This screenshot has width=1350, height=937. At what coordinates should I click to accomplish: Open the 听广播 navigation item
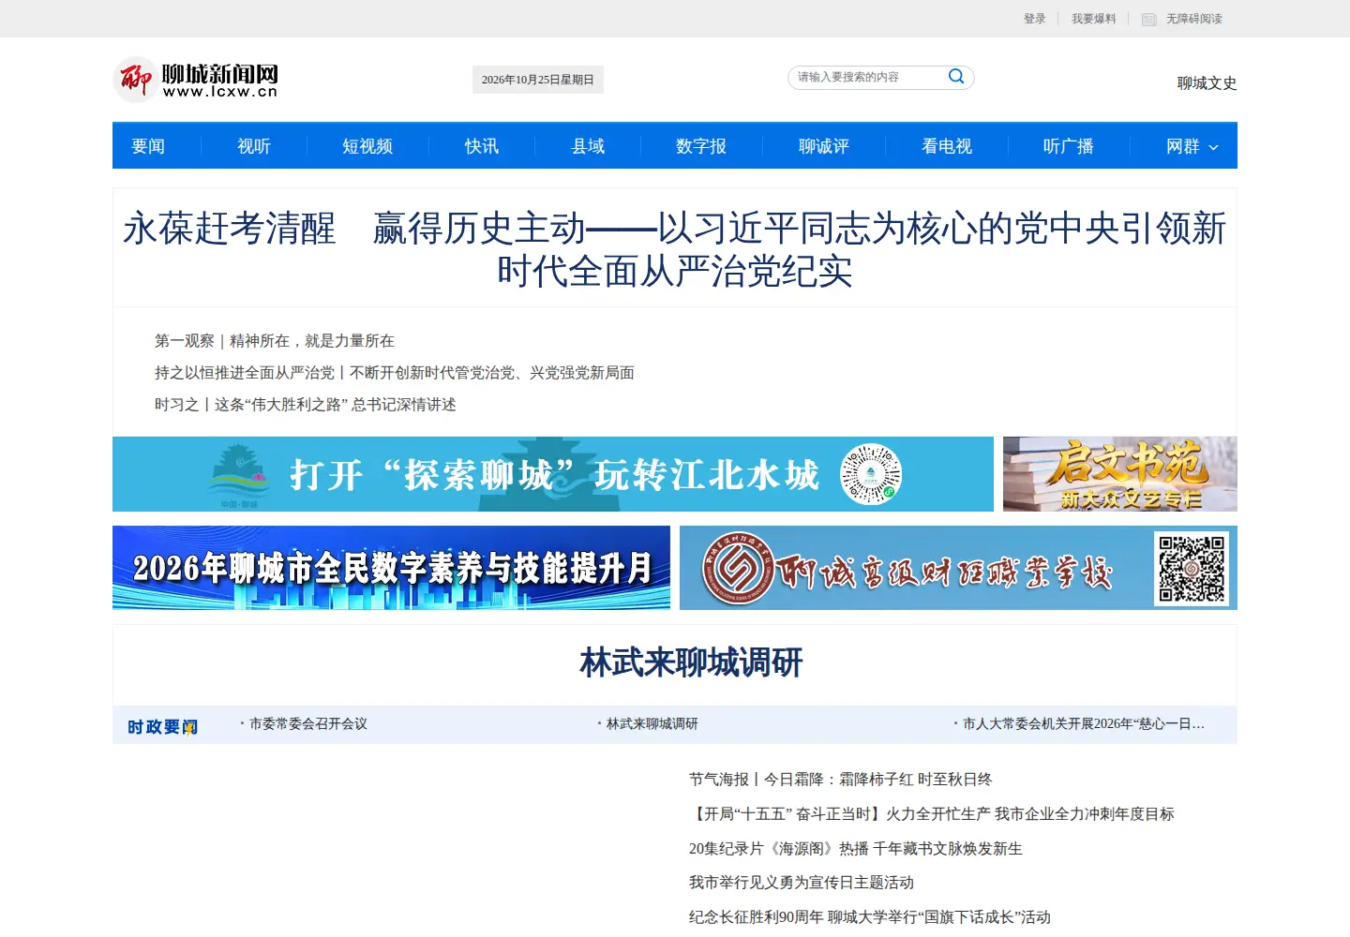[1069, 146]
